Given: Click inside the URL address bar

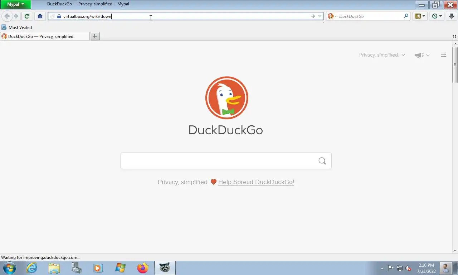Looking at the screenshot, I should 185,16.
